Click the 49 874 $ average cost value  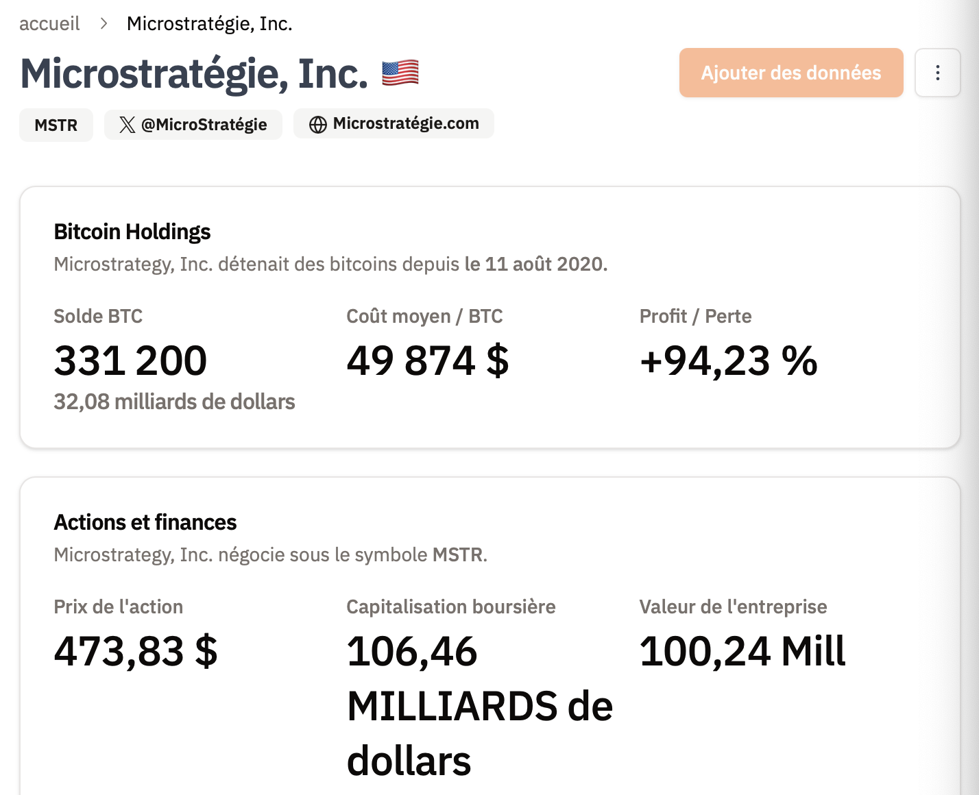pos(427,360)
